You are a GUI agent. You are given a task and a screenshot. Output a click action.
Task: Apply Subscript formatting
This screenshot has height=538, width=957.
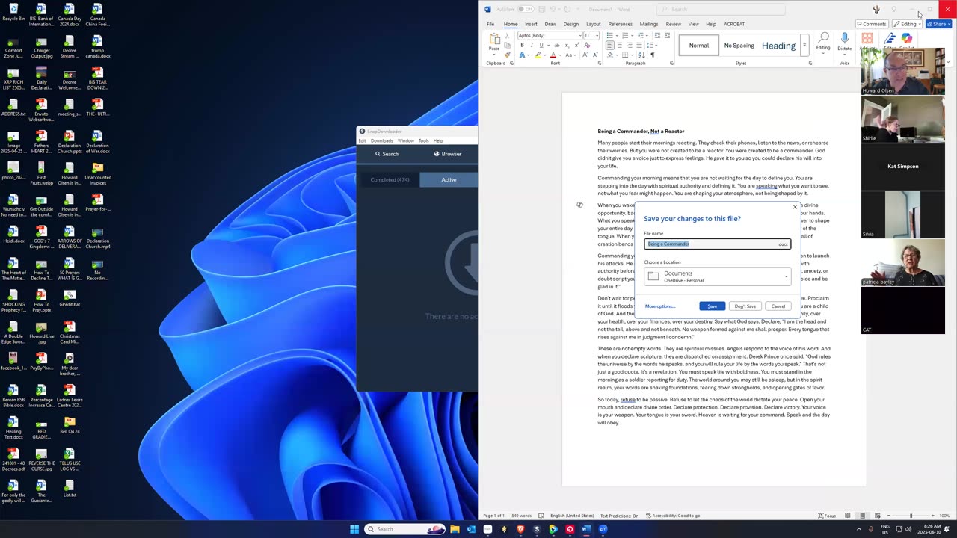click(x=567, y=45)
